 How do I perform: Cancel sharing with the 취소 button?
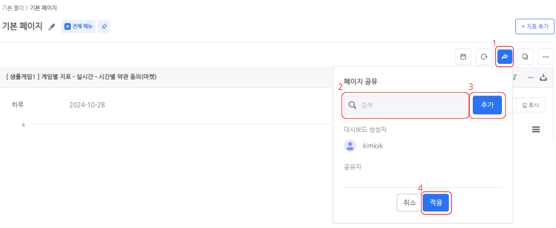tap(409, 203)
